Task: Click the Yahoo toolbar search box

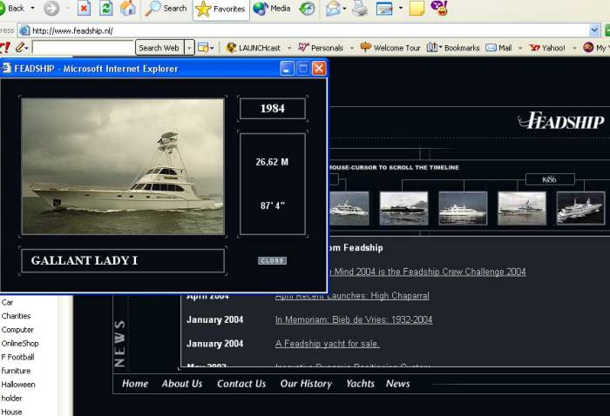Action: click(x=83, y=48)
